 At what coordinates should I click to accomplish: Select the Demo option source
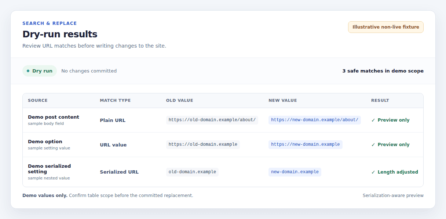coord(45,142)
